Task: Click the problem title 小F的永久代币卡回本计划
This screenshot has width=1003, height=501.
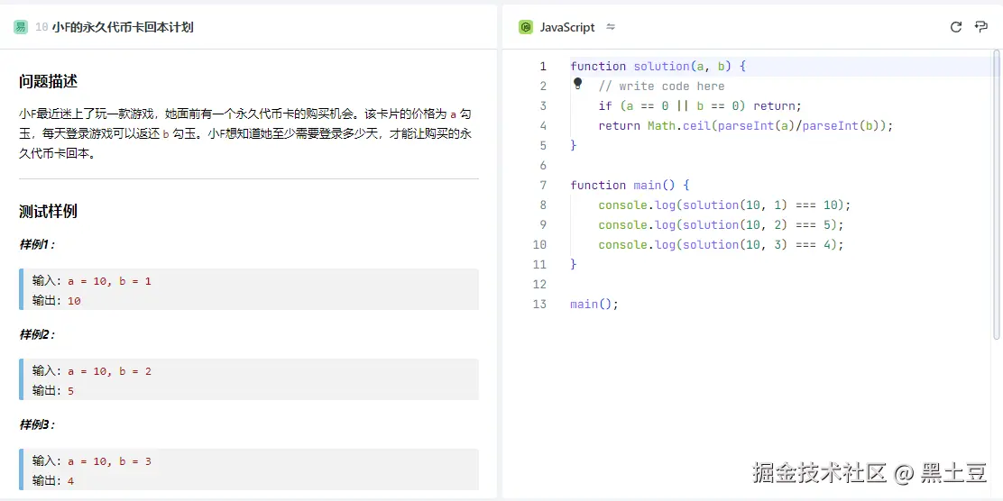Action: coord(123,27)
